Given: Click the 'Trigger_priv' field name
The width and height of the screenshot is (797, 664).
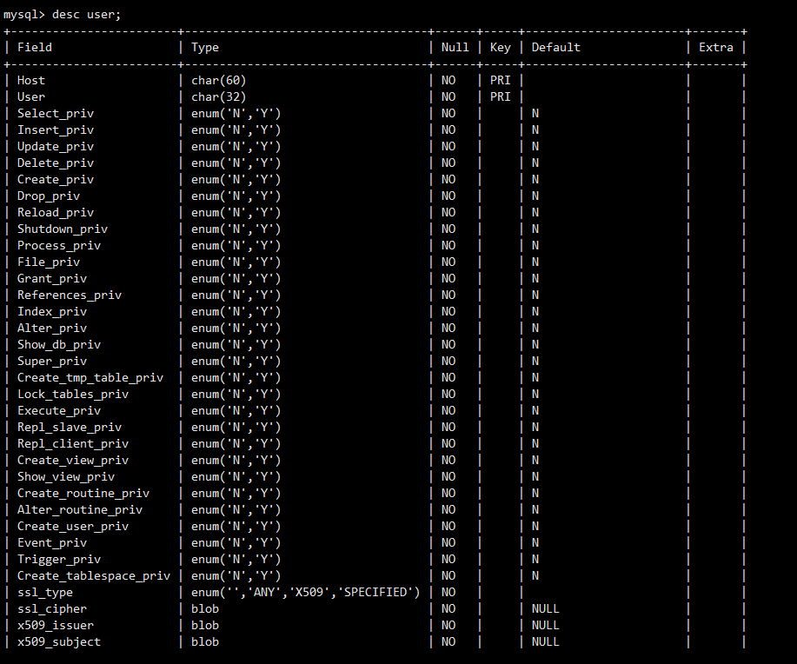Looking at the screenshot, I should pos(59,559).
